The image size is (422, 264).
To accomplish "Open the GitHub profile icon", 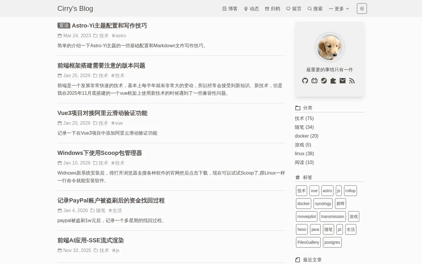I will [305, 81].
